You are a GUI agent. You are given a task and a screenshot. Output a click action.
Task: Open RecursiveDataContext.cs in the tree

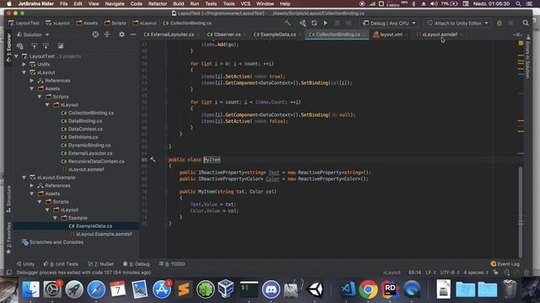coord(96,162)
